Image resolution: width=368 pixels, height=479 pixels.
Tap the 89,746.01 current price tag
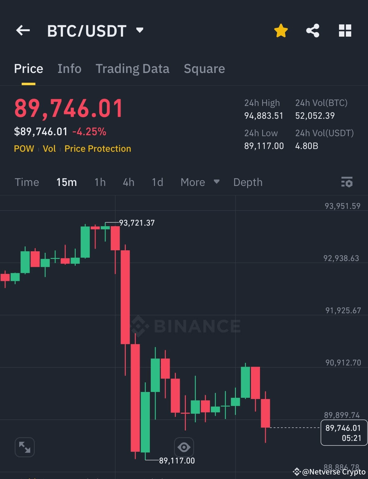344,433
